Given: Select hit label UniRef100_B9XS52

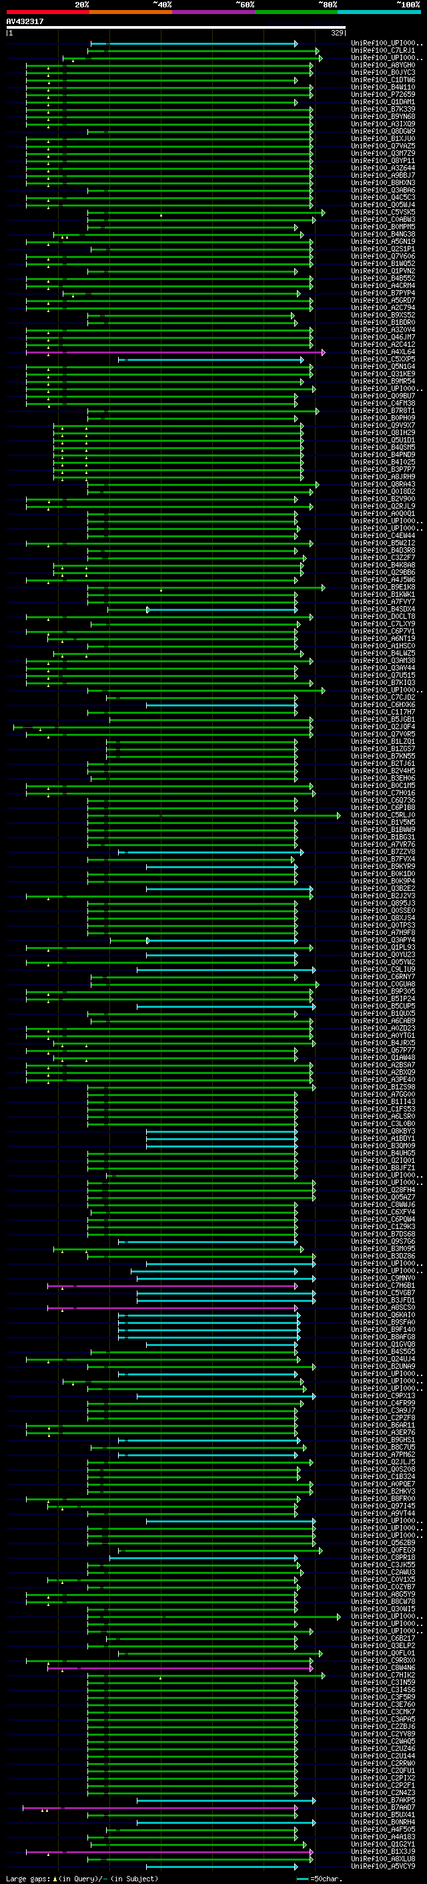Looking at the screenshot, I should [383, 315].
